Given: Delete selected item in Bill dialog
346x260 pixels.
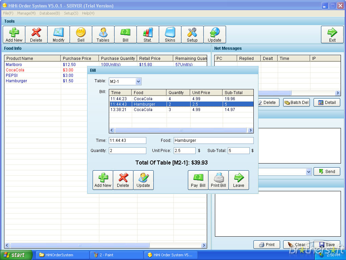Looking at the screenshot, I should pyautogui.click(x=123, y=180).
